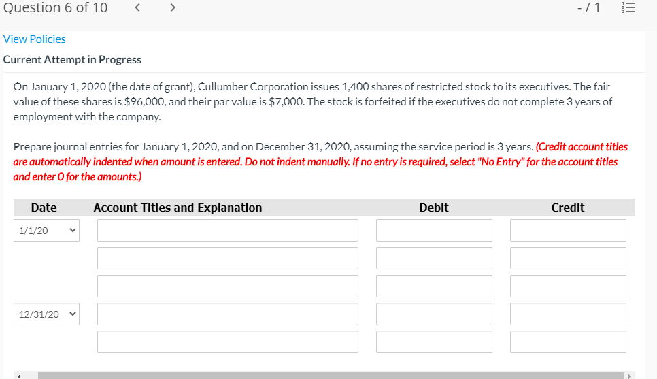Click the last-row Credit field under 12/31/20
Viewport: 657px width, 379px height.
coord(568,342)
